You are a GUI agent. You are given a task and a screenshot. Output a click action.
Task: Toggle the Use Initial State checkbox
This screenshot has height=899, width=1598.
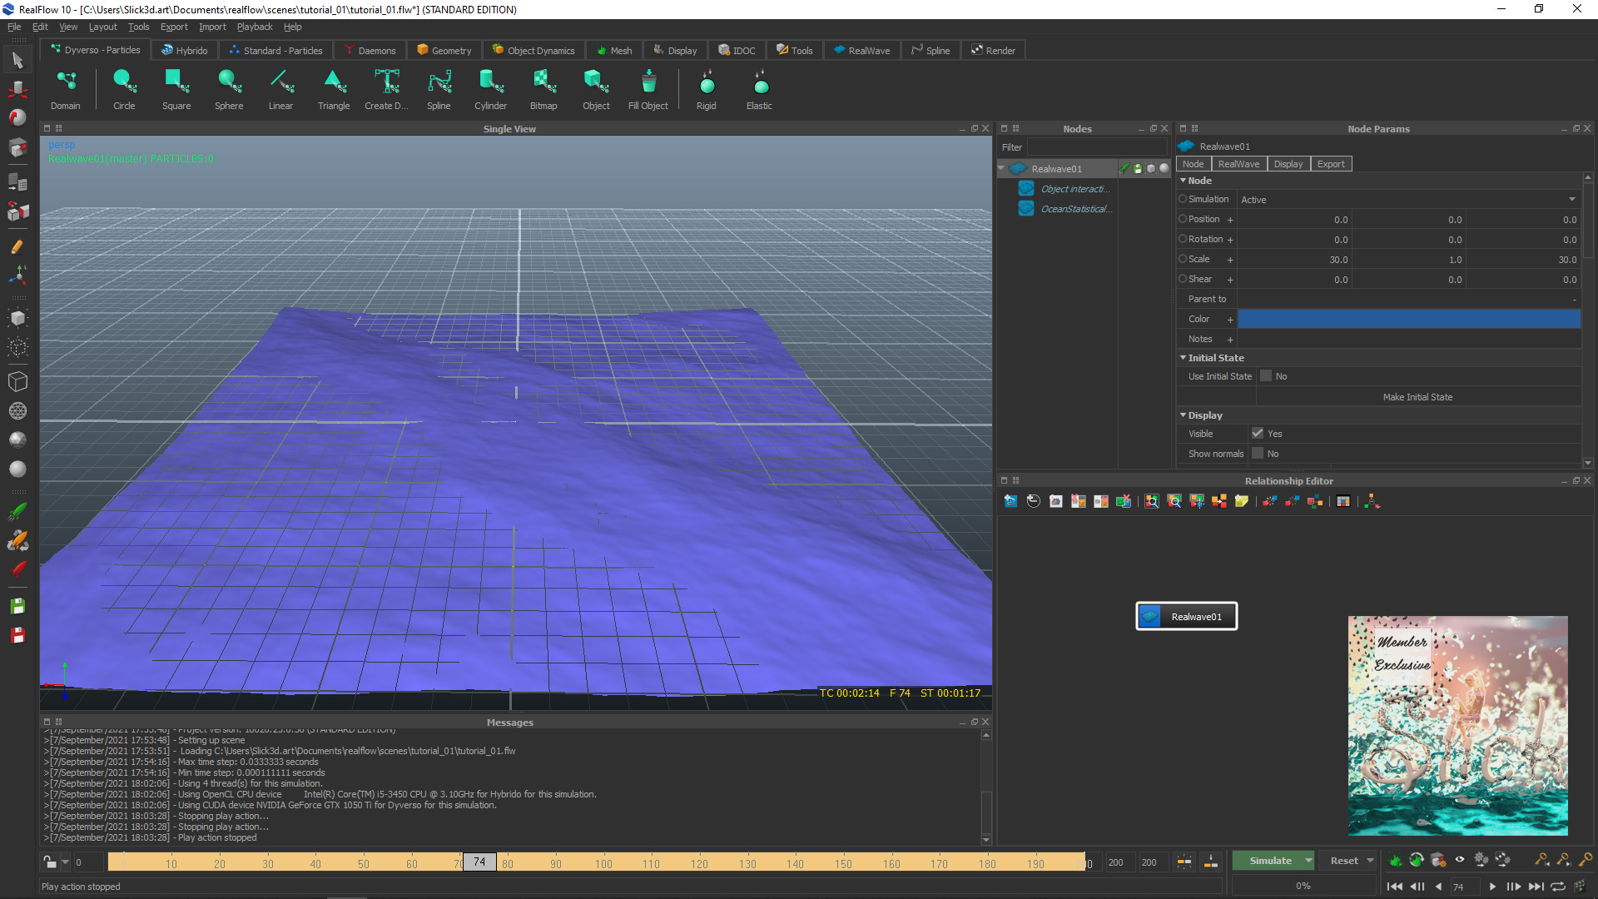1266,376
